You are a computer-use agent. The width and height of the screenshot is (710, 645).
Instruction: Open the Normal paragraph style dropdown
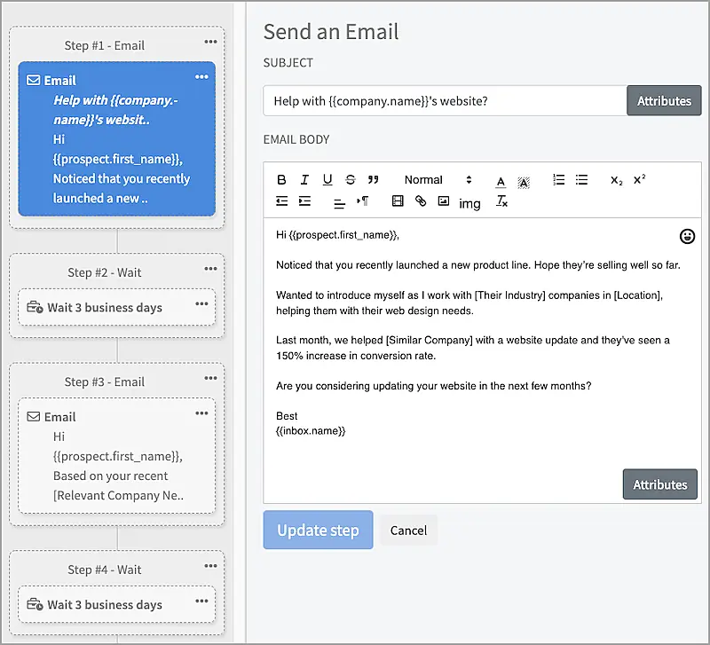(435, 179)
